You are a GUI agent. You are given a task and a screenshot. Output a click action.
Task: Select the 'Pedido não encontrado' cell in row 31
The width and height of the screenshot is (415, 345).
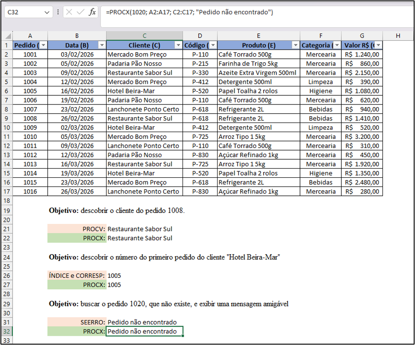(144, 322)
